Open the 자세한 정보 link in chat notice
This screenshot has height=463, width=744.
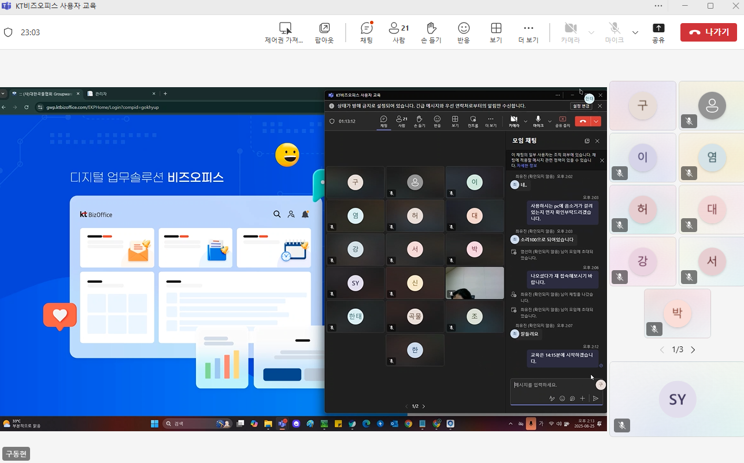pos(527,166)
